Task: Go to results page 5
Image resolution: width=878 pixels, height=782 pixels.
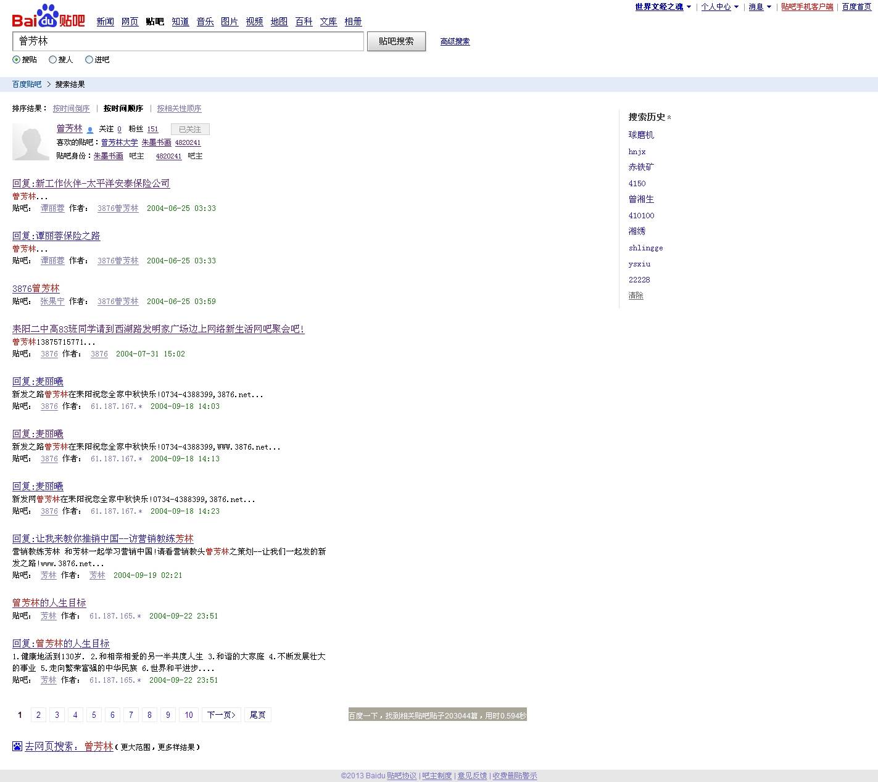Action: pyautogui.click(x=94, y=715)
